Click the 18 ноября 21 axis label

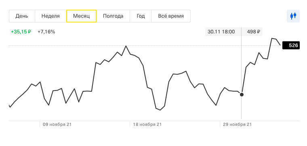click(147, 124)
